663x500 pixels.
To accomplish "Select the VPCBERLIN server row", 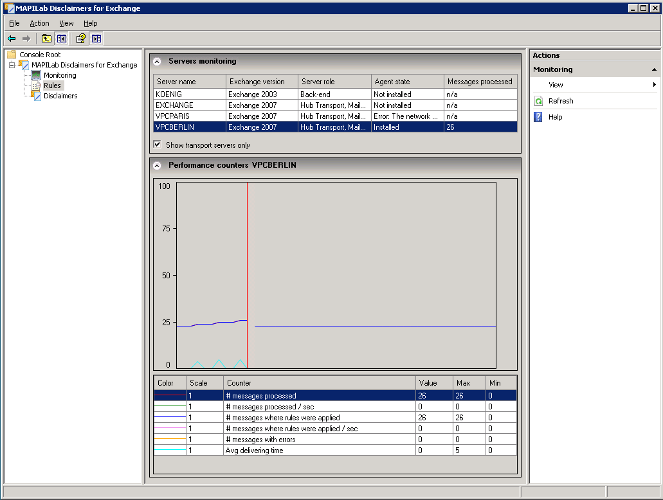I will (x=335, y=127).
